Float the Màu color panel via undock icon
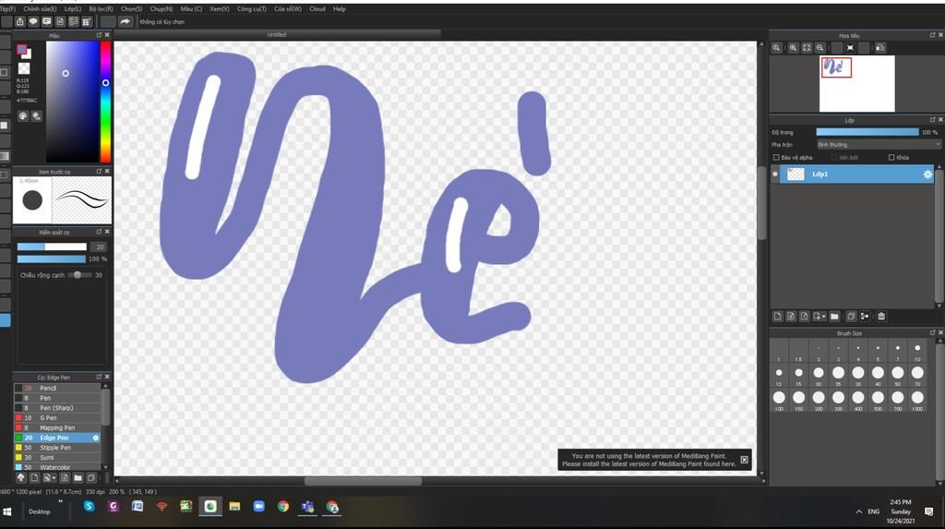The height and width of the screenshot is (529, 945). coord(99,35)
